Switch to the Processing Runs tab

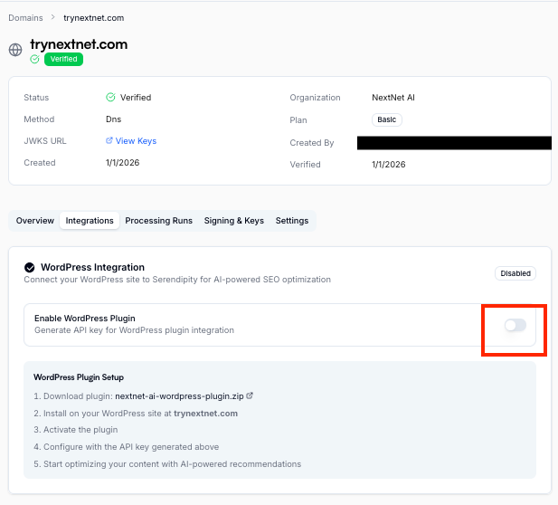[x=158, y=221]
